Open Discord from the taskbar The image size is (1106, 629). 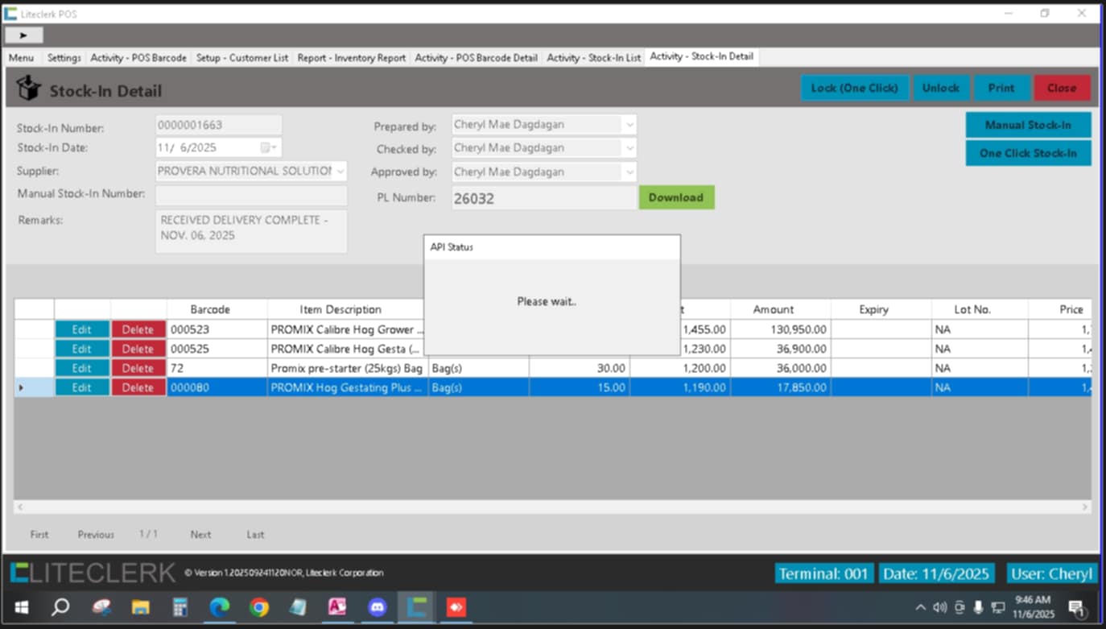coord(377,607)
